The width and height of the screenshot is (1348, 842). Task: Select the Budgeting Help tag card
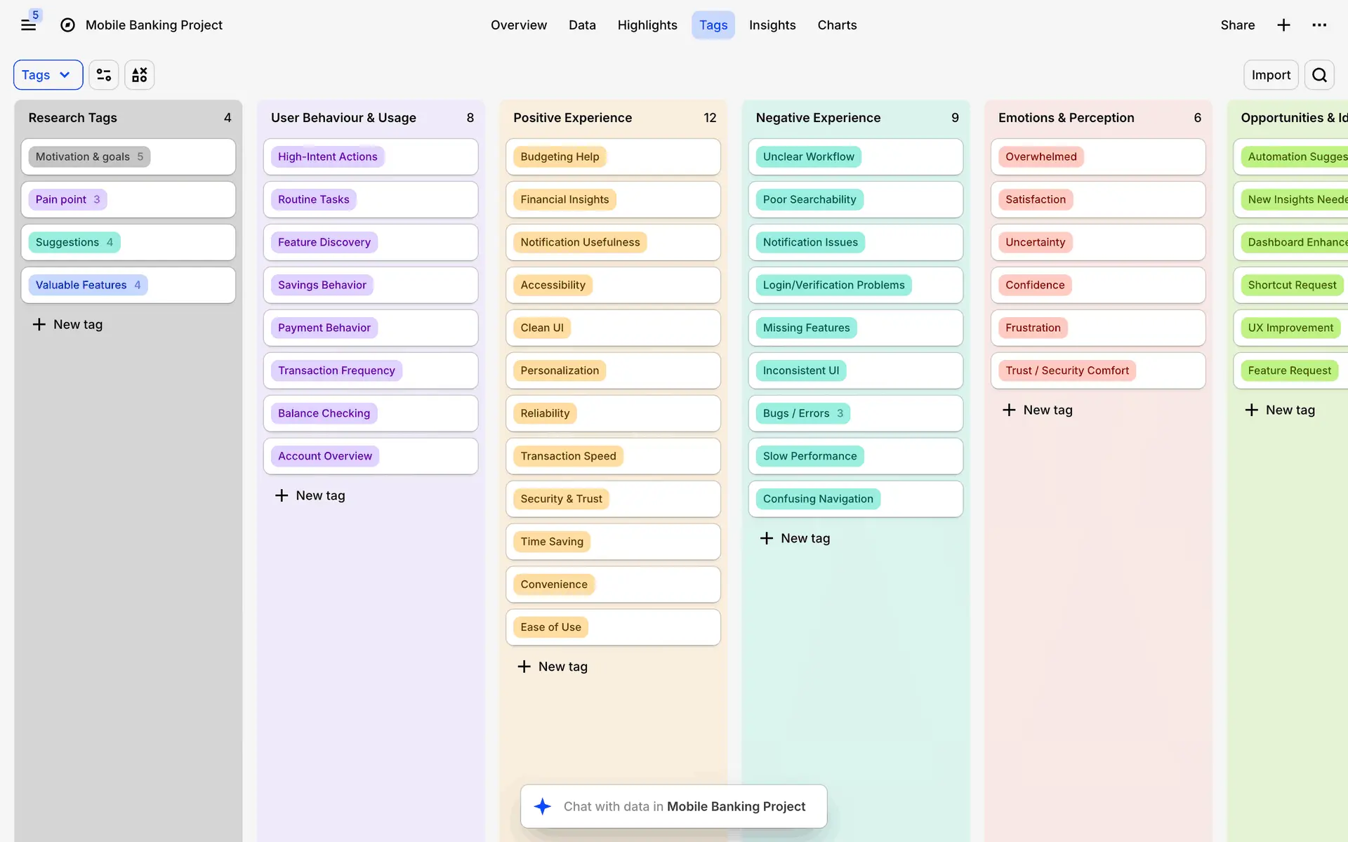[560, 156]
